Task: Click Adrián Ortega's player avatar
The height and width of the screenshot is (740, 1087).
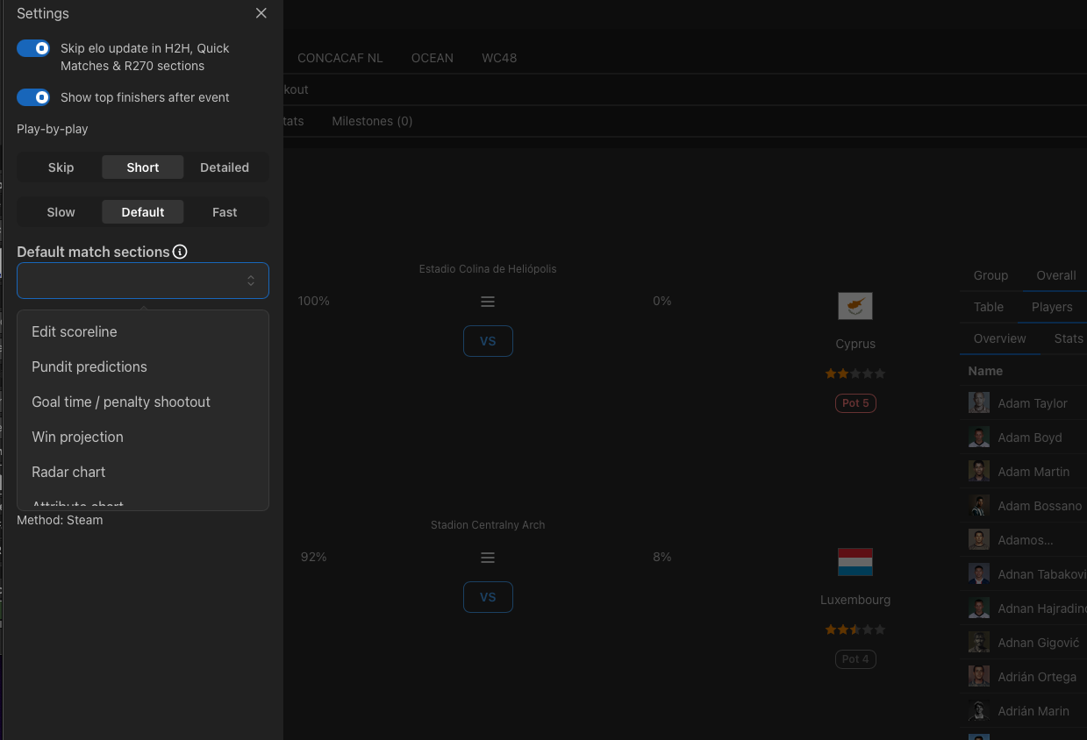Action: 979,676
